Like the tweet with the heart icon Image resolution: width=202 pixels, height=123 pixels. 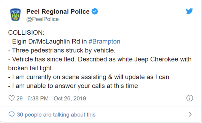point(11,98)
